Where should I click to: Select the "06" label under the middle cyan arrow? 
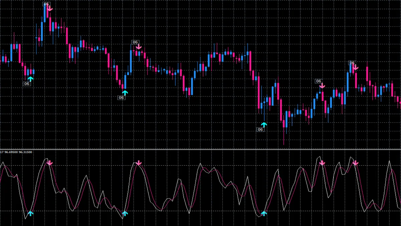[121, 97]
